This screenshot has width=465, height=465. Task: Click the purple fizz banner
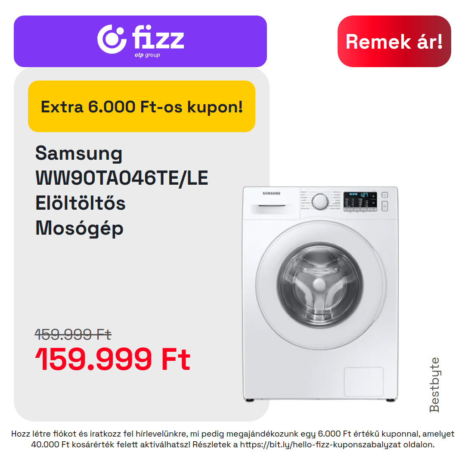[140, 41]
